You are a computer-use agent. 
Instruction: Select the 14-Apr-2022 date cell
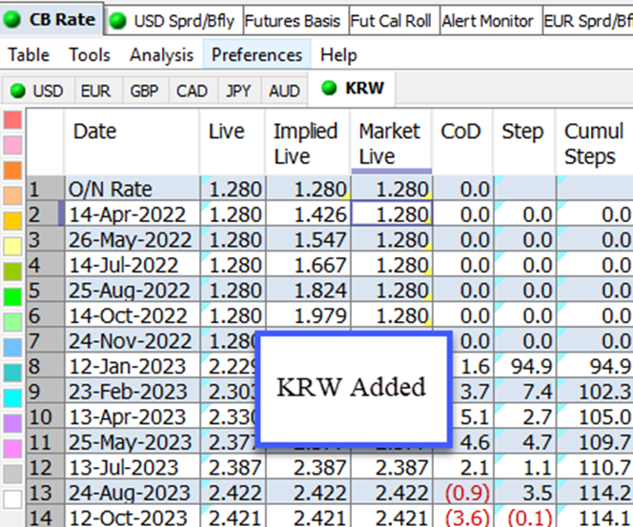point(133,214)
